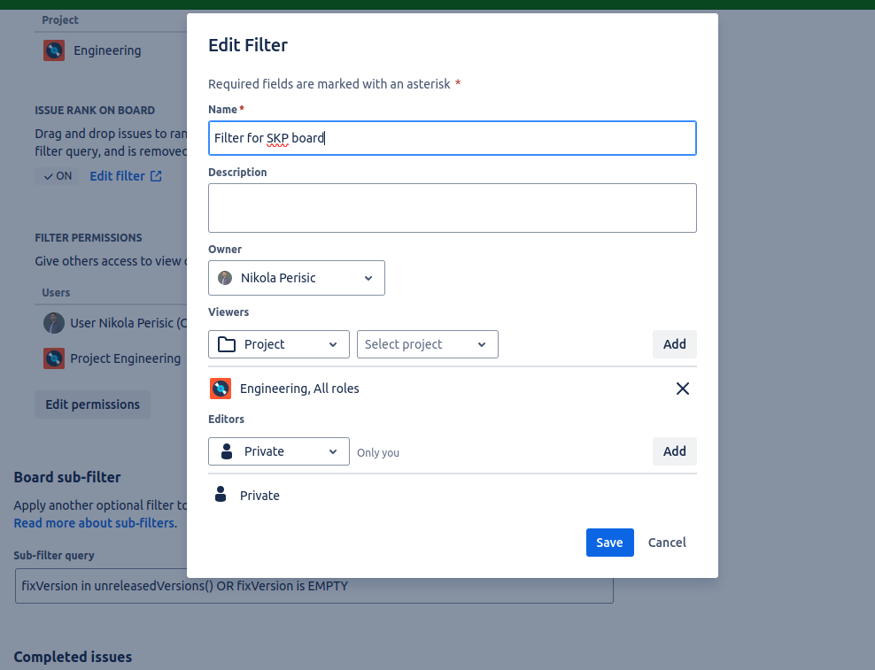875x670 pixels.
Task: Open the Viewers Project type dropdown
Action: point(279,344)
